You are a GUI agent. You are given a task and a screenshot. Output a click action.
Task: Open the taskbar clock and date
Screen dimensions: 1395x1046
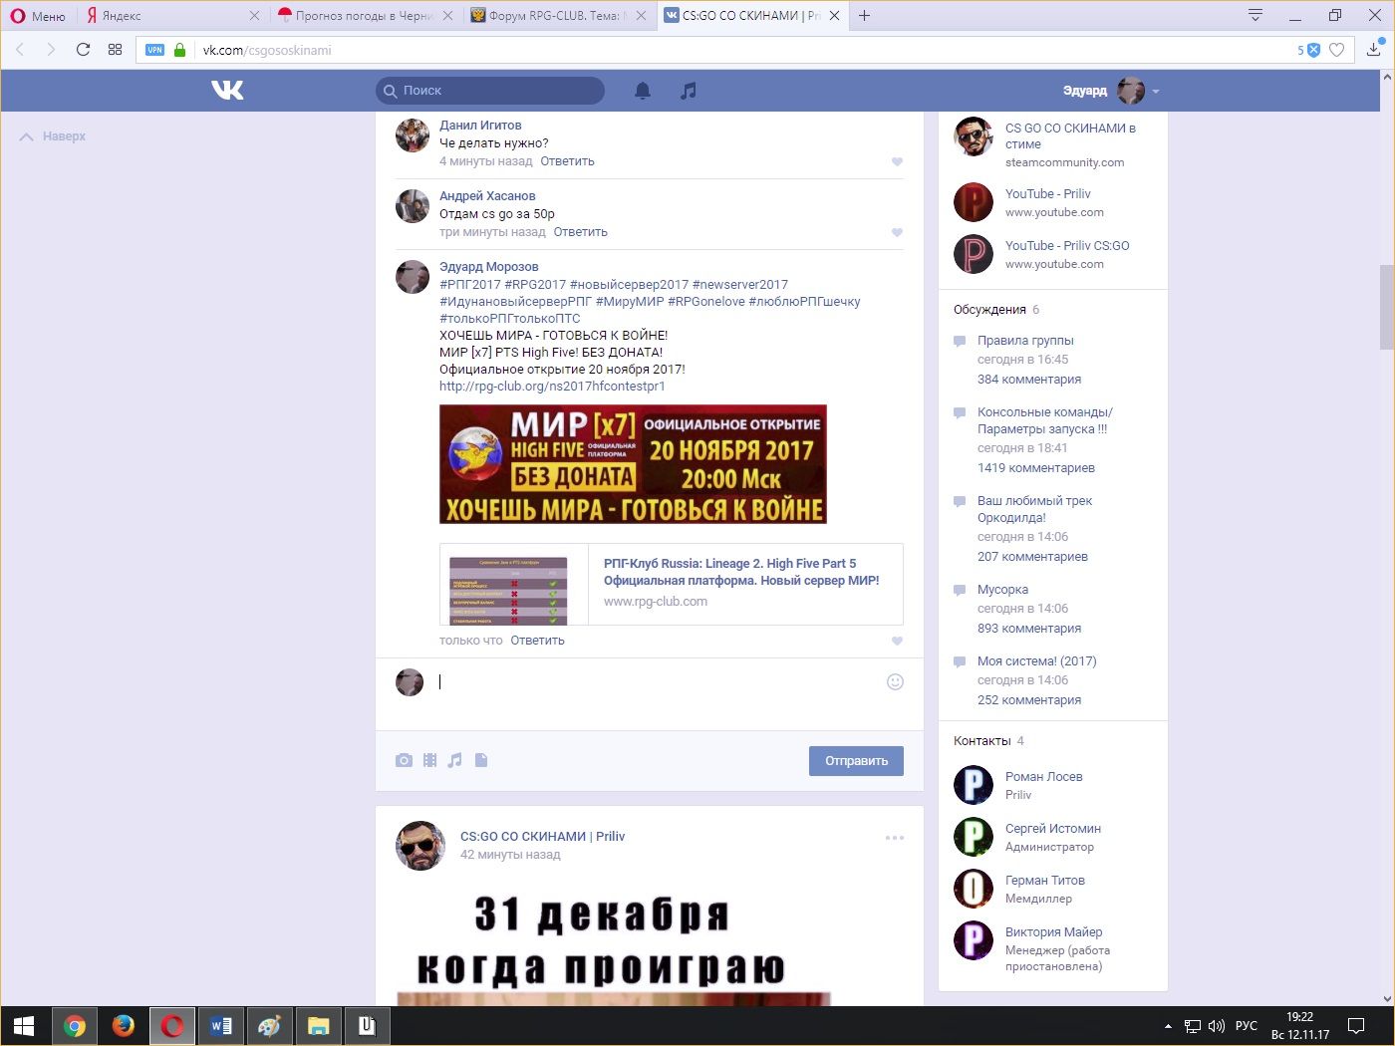pos(1300,1026)
